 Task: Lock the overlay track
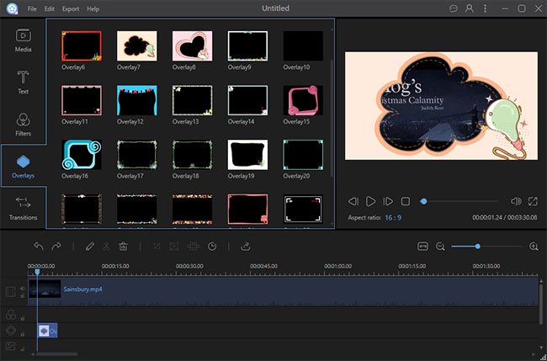(x=23, y=334)
